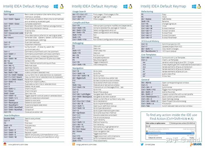
Task: Click the Linux penguin above Refactoring section
Action: point(199,6)
